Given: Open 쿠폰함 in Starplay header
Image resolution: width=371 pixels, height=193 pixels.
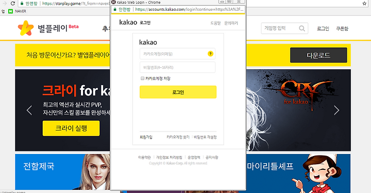Looking at the screenshot, I should tap(342, 29).
